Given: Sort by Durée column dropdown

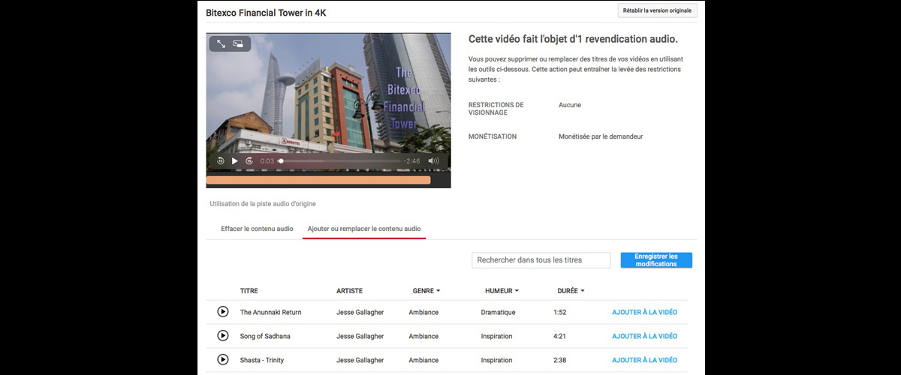Looking at the screenshot, I should coord(571,291).
